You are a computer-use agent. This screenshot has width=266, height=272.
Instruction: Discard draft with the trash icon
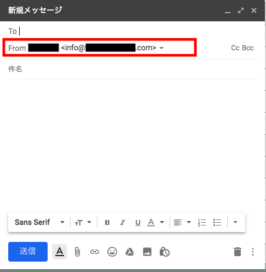point(238,252)
